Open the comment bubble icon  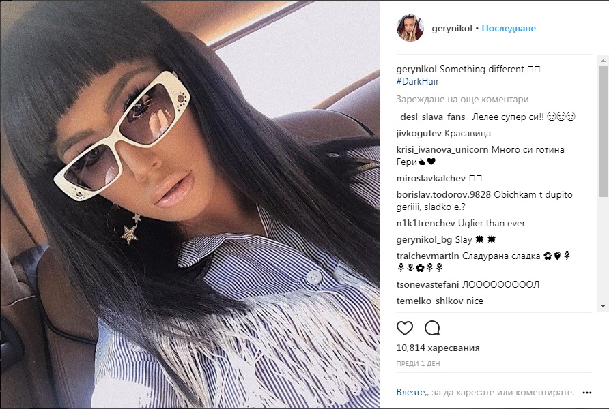[x=432, y=329]
